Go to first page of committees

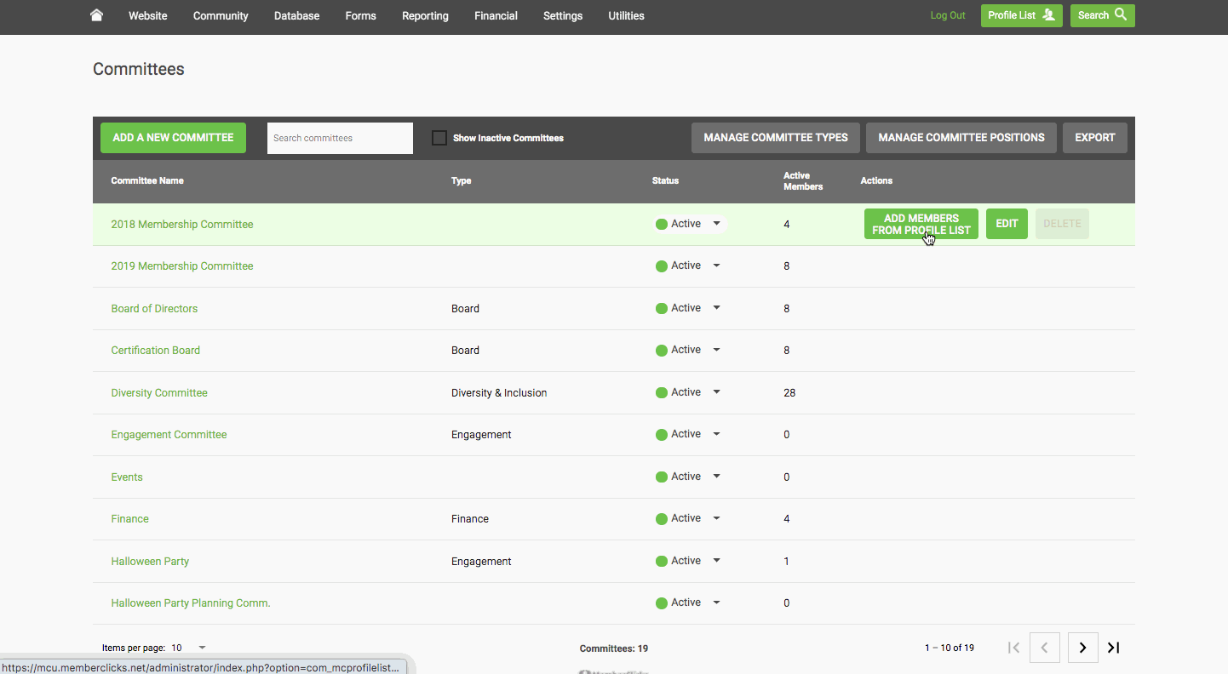(1013, 648)
